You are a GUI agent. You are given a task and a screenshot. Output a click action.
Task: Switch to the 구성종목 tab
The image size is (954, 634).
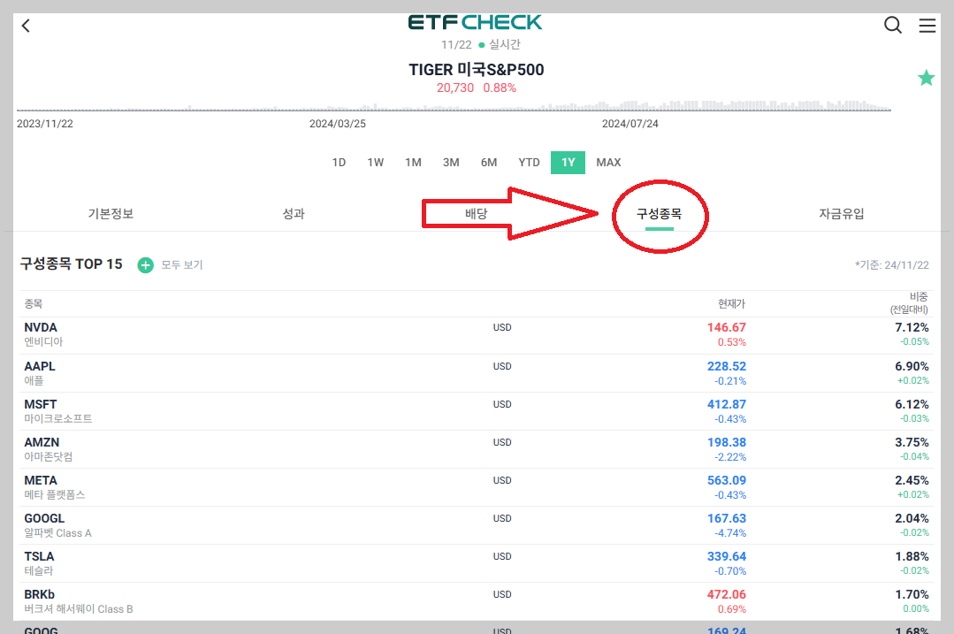coord(659,214)
